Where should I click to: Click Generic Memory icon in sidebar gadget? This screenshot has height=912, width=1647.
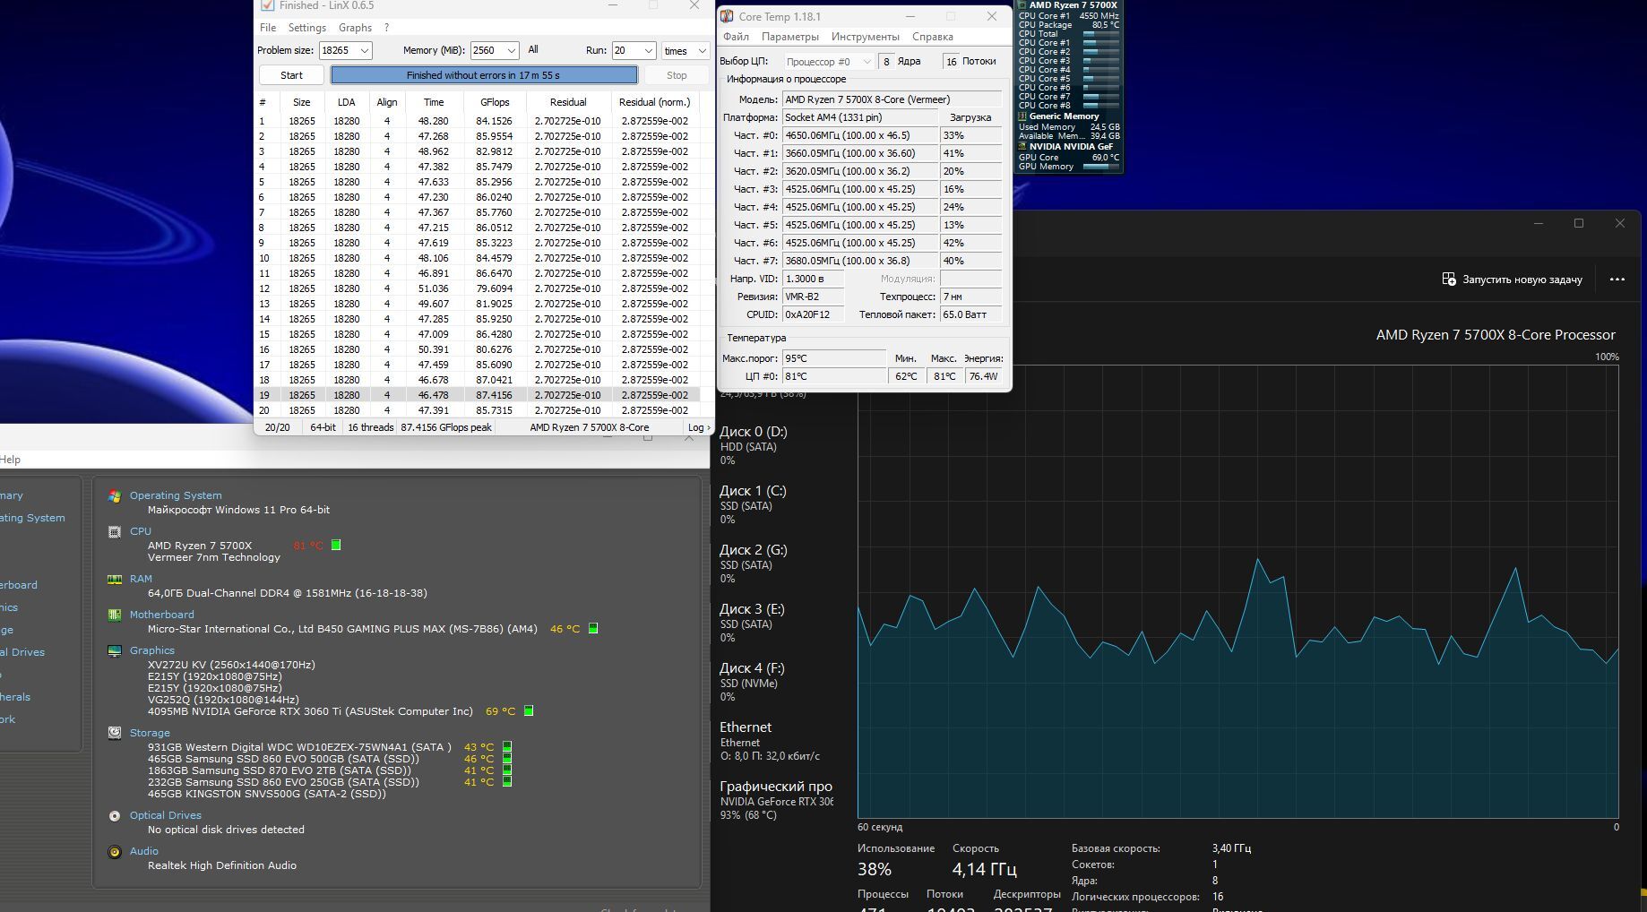[x=1022, y=116]
